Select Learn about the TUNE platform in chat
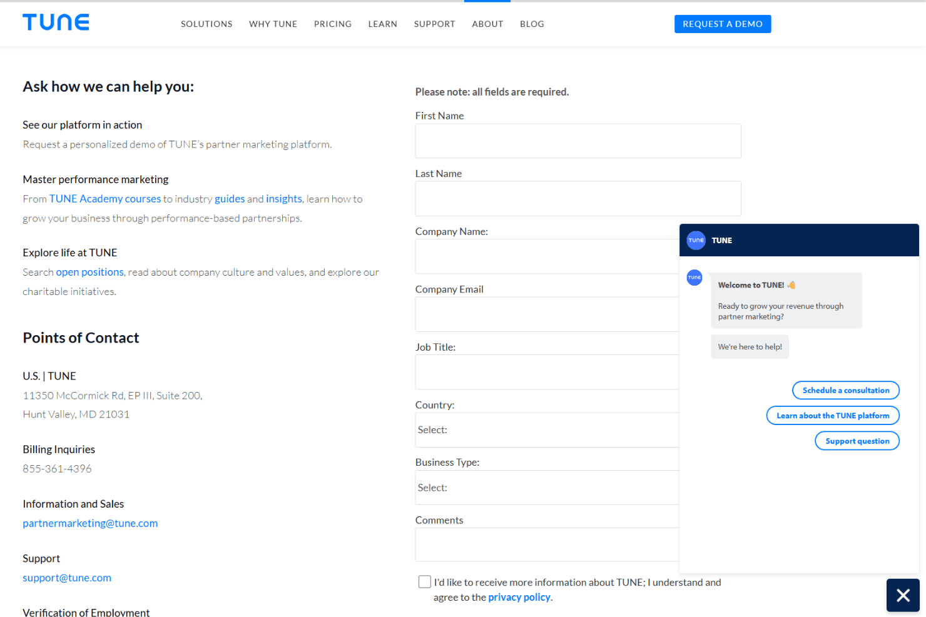The width and height of the screenshot is (926, 617). coord(833,416)
